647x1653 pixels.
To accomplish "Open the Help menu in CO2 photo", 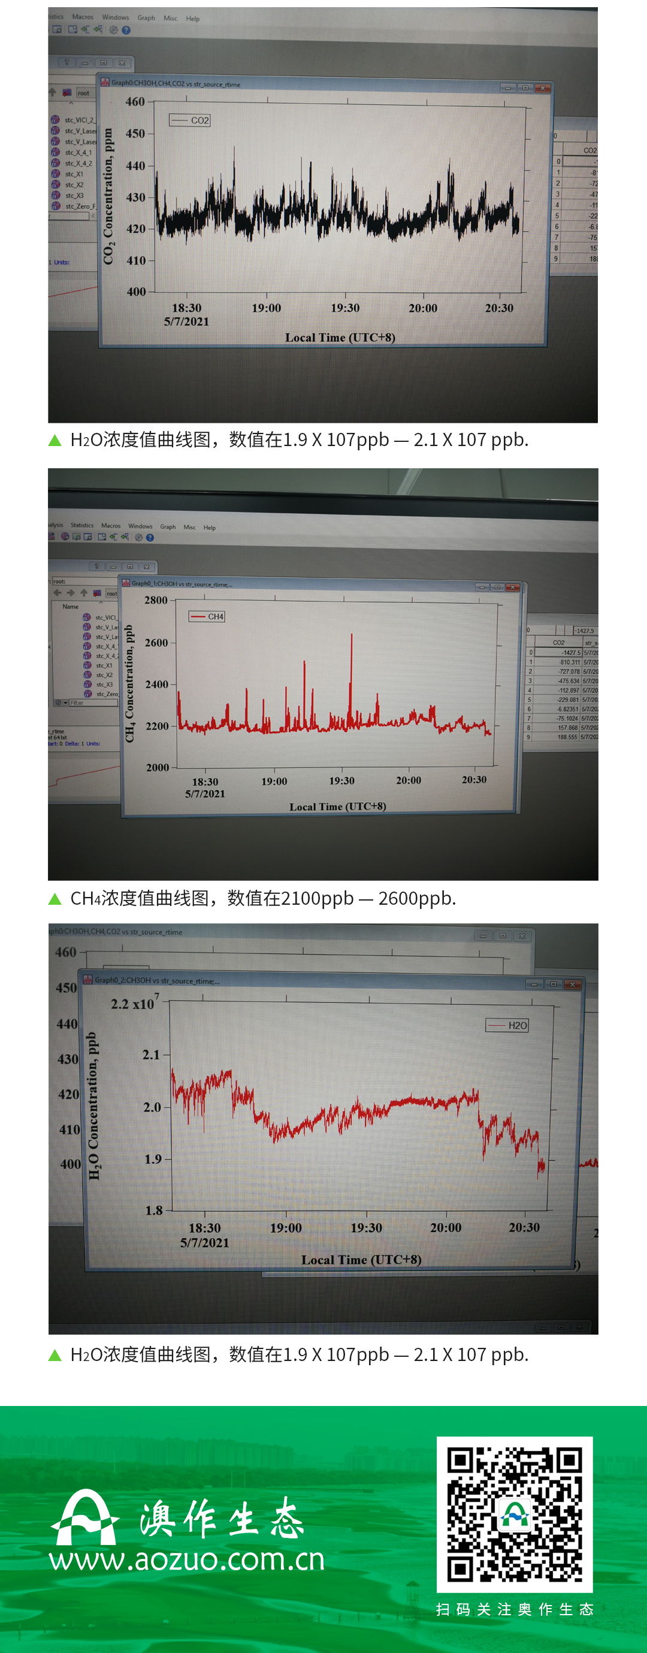I will (x=193, y=19).
